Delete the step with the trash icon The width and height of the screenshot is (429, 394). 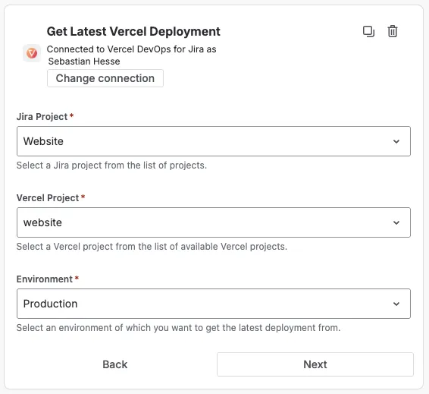coord(393,31)
